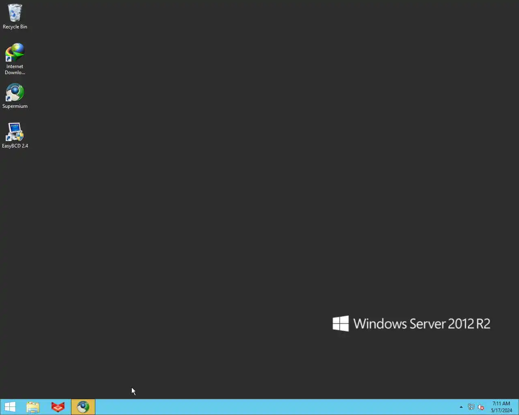The height and width of the screenshot is (415, 519).
Task: Show hidden system tray icons
Action: [x=461, y=407]
